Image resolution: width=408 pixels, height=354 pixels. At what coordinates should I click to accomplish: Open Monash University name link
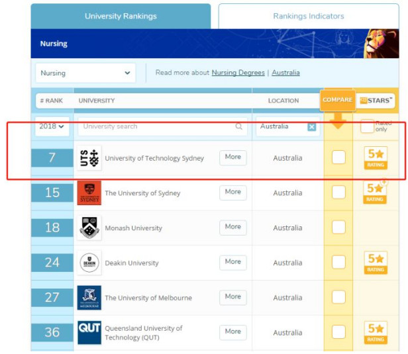pyautogui.click(x=134, y=228)
